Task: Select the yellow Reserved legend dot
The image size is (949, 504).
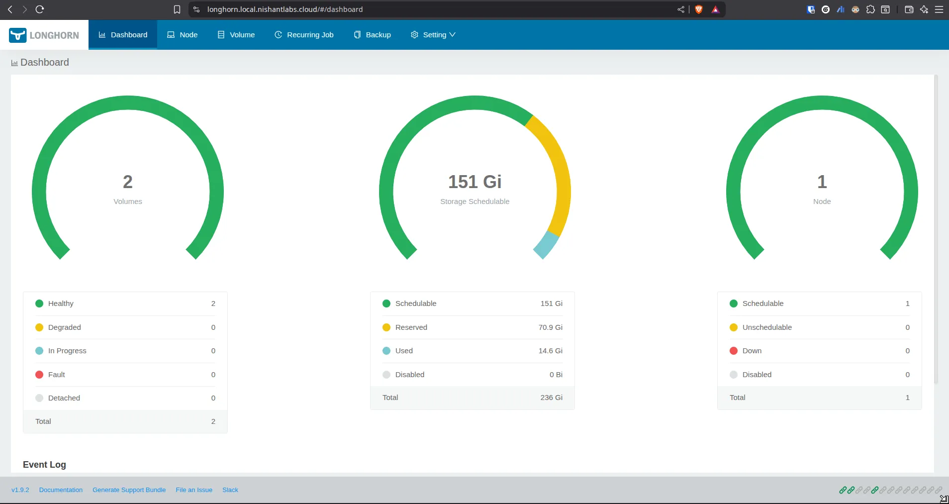Action: click(386, 327)
